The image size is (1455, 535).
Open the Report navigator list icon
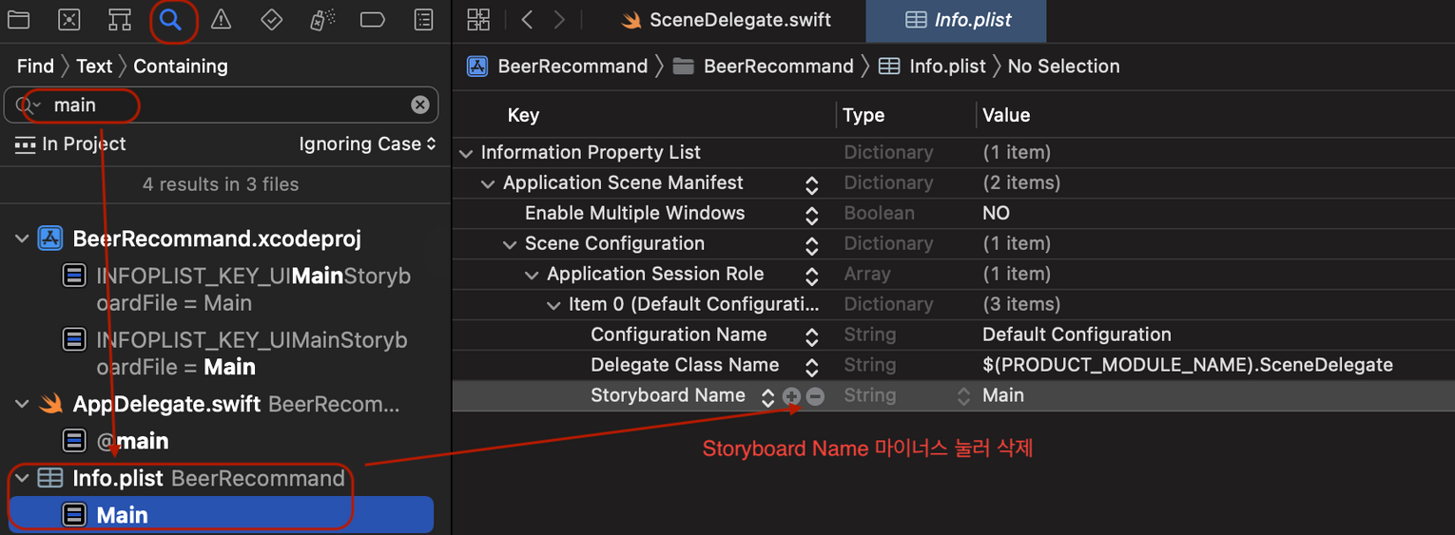coord(424,19)
